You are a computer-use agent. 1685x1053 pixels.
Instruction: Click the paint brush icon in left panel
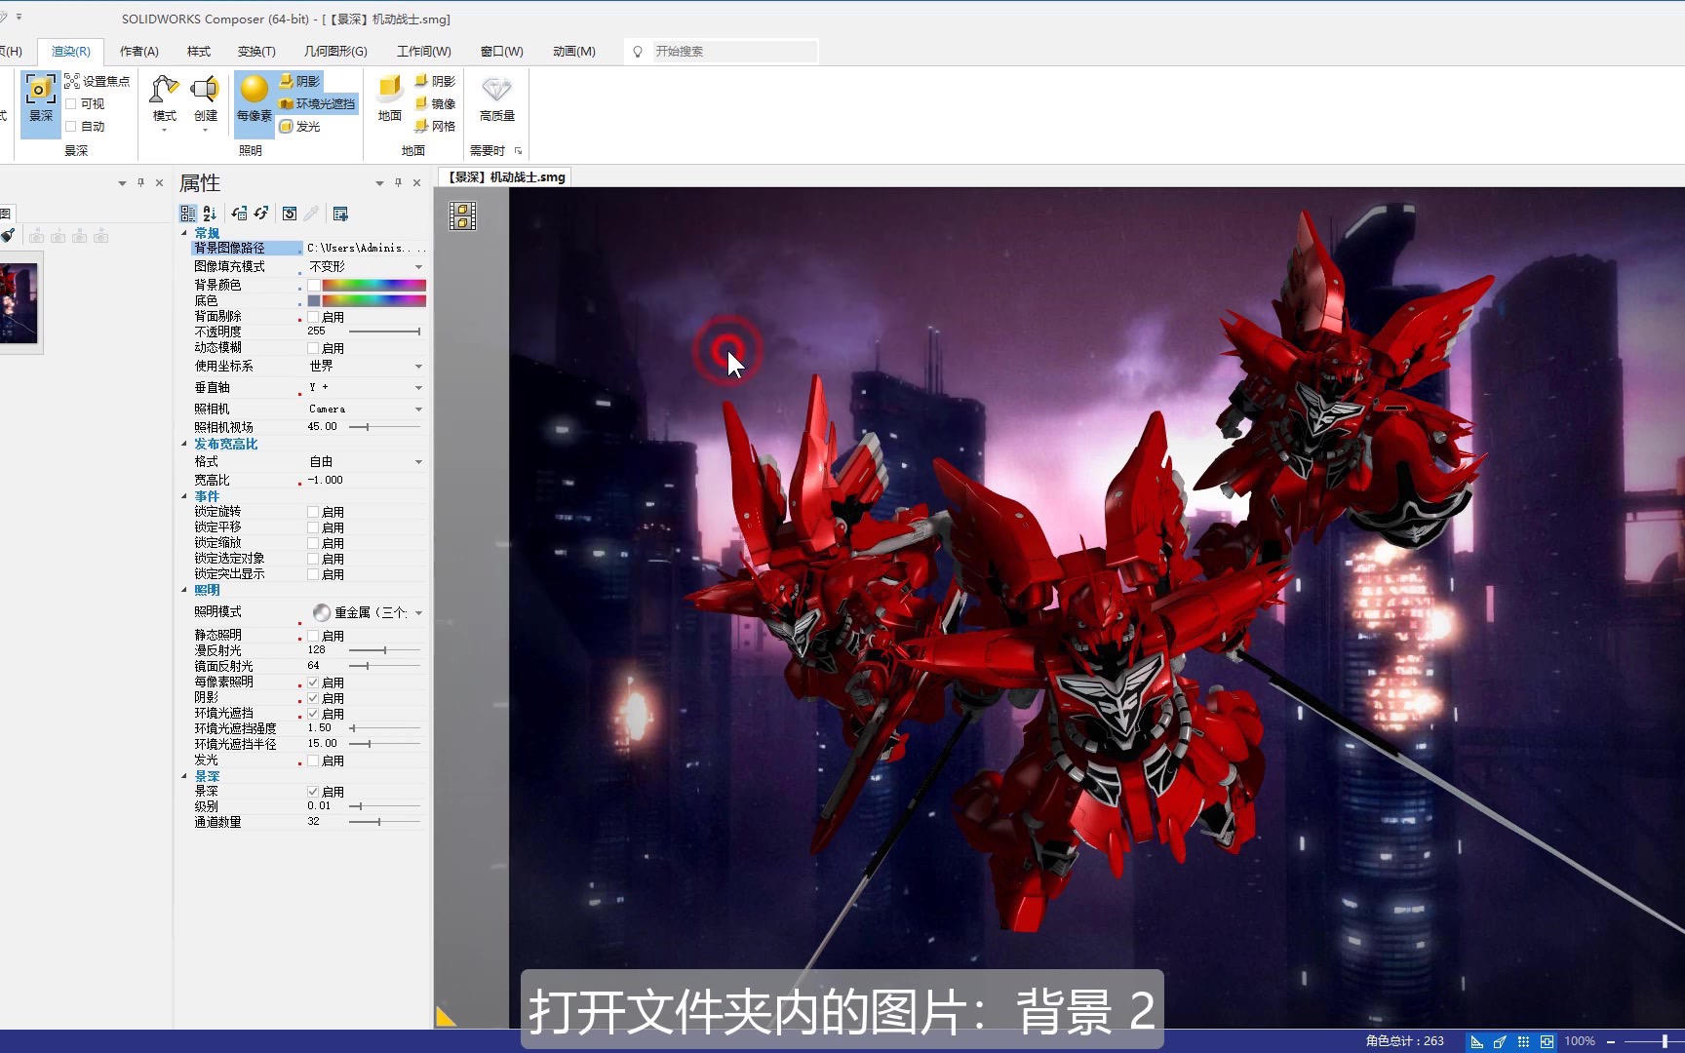8,235
